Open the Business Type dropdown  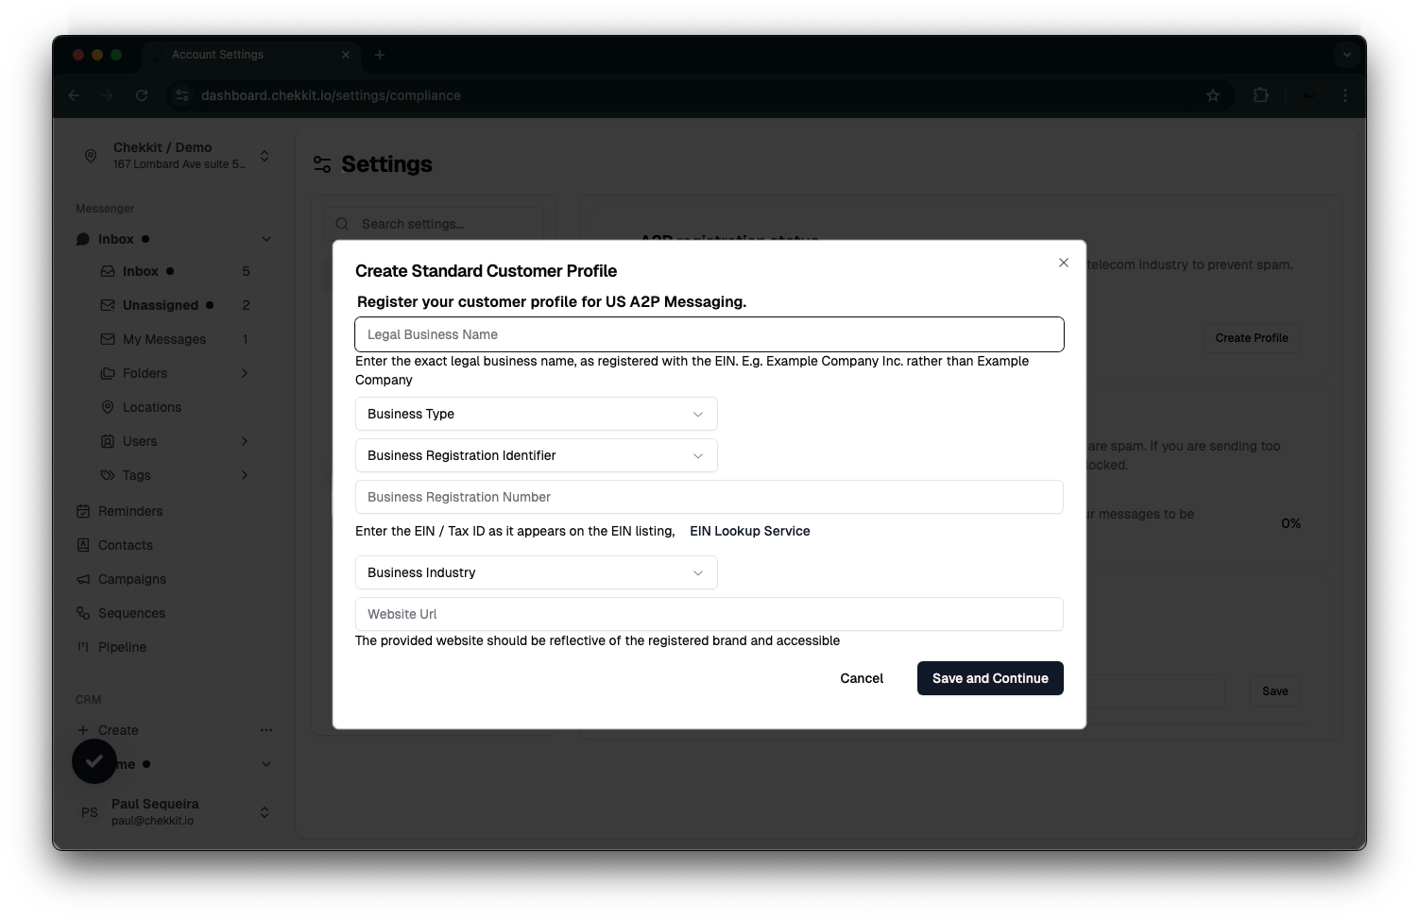[x=537, y=414]
